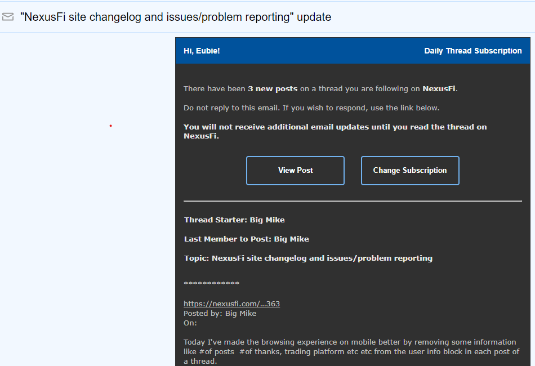This screenshot has height=366, width=535.
Task: Click the 'Thread Starter: Big Mike' line
Action: point(234,220)
